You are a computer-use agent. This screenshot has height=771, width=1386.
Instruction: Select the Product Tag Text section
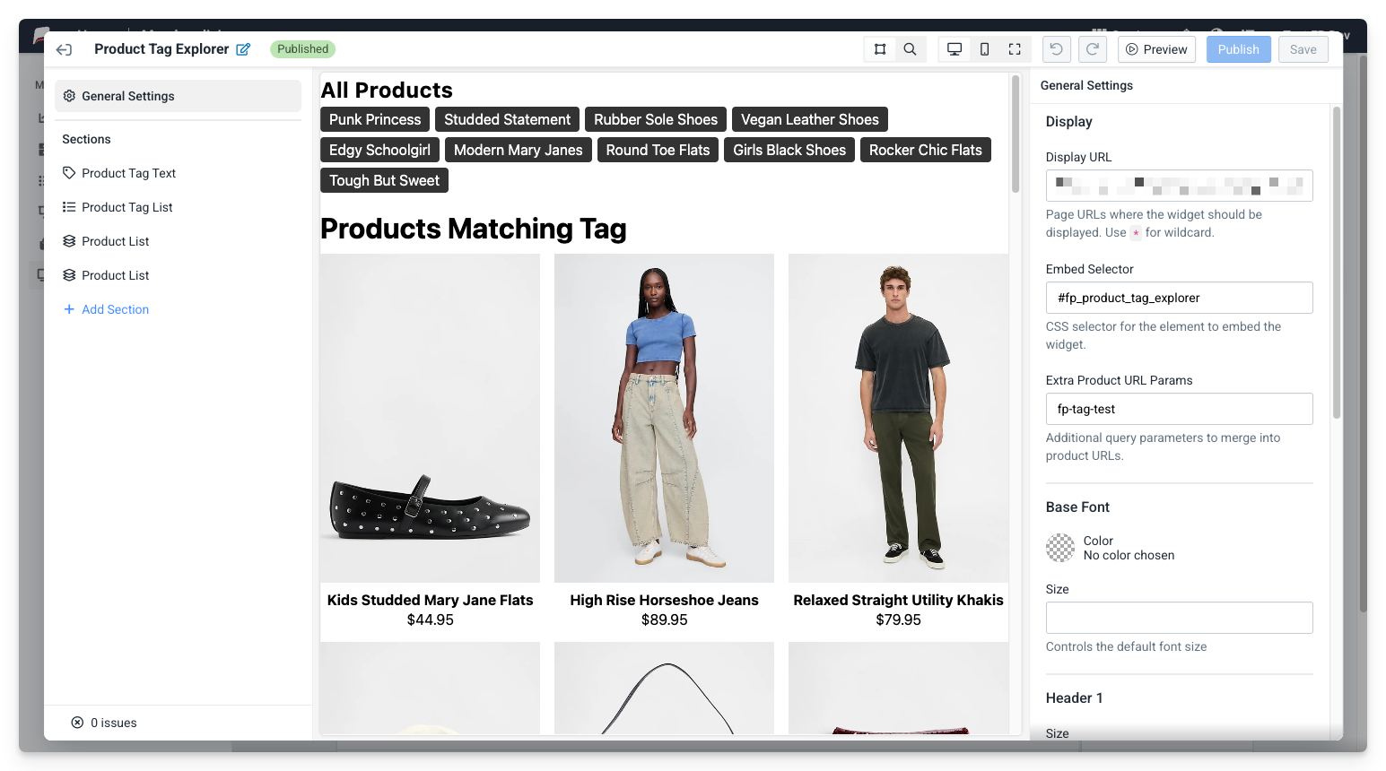(x=128, y=173)
